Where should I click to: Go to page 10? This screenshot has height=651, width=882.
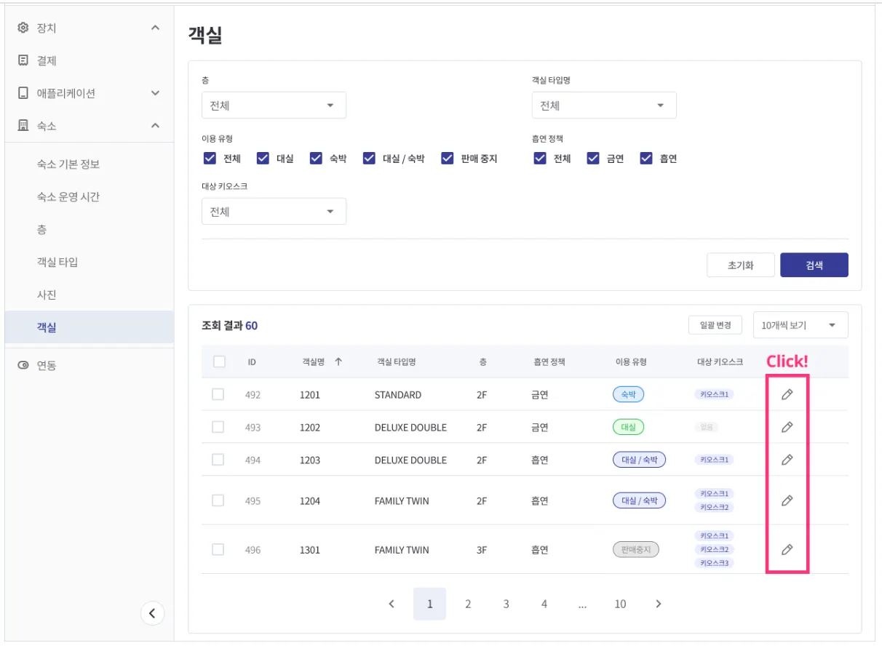(620, 604)
